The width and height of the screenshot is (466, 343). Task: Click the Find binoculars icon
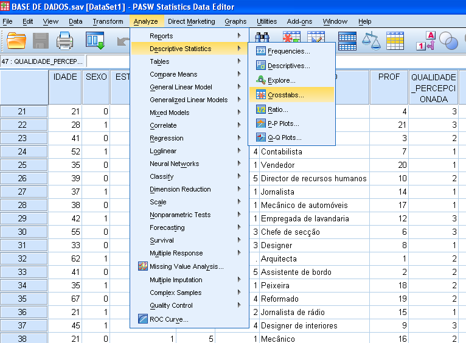tap(262, 37)
